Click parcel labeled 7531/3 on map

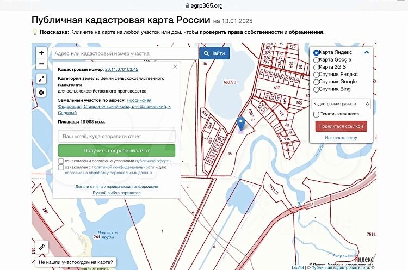[273, 189]
